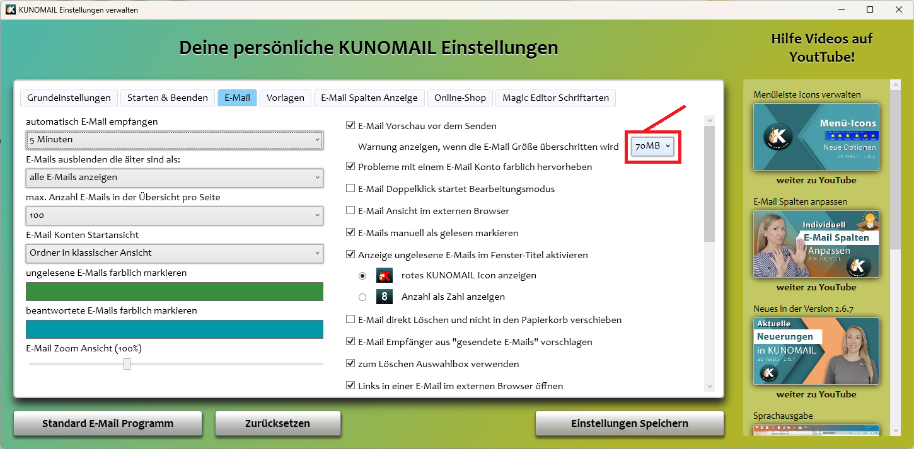Open max. Anzahl E-Mails pro Seite dropdown
This screenshot has height=449, width=914.
click(175, 215)
